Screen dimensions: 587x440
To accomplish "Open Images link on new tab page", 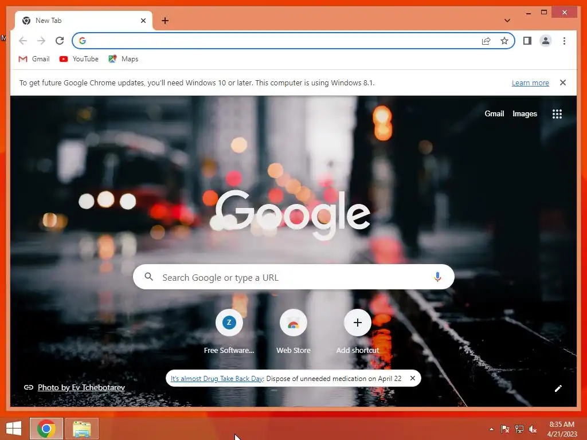I will pyautogui.click(x=525, y=114).
